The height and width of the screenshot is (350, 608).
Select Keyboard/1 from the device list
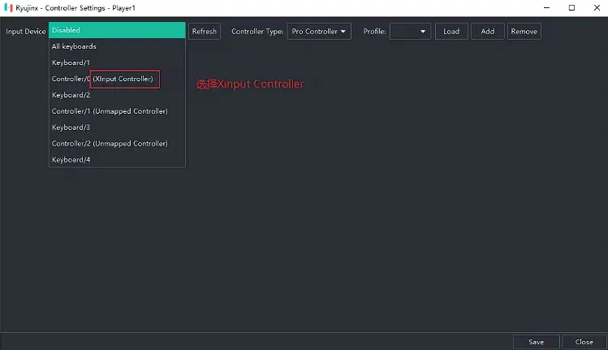tap(117, 63)
